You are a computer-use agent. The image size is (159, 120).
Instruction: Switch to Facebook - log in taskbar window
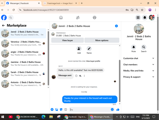(75, 117)
